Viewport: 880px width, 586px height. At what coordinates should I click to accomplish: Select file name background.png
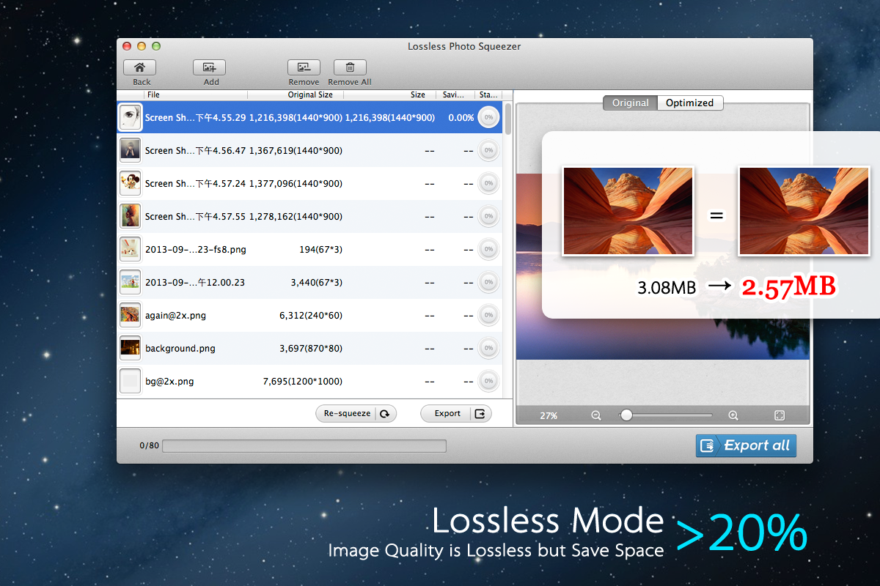[180, 349]
